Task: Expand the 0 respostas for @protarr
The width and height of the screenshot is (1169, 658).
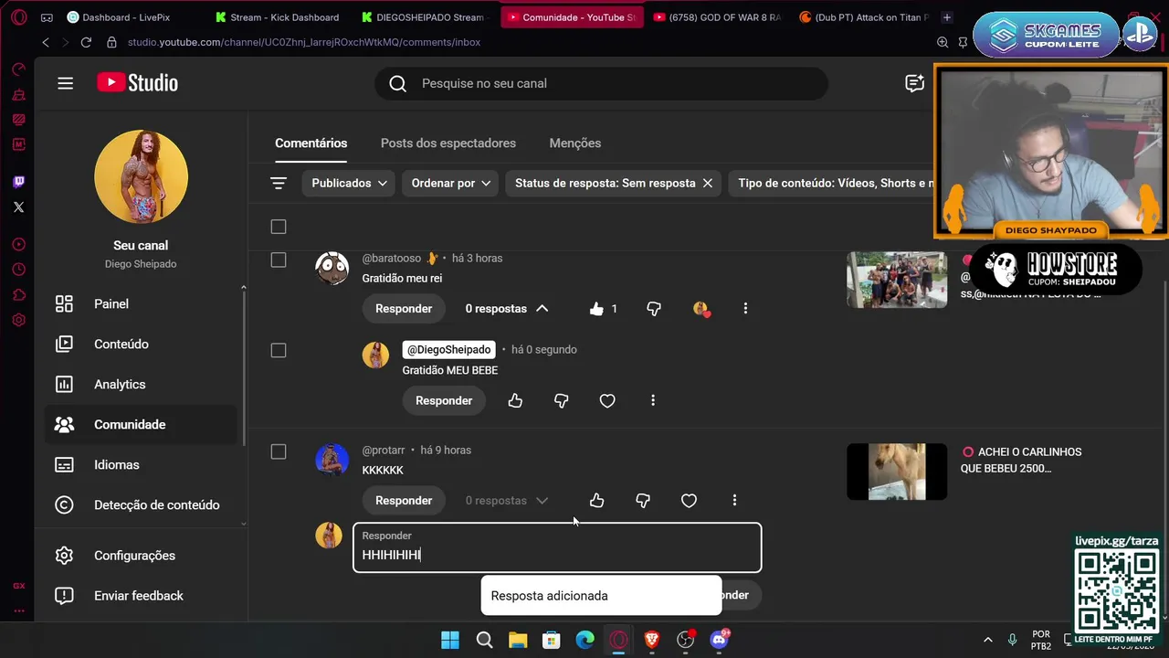Action: [x=507, y=500]
